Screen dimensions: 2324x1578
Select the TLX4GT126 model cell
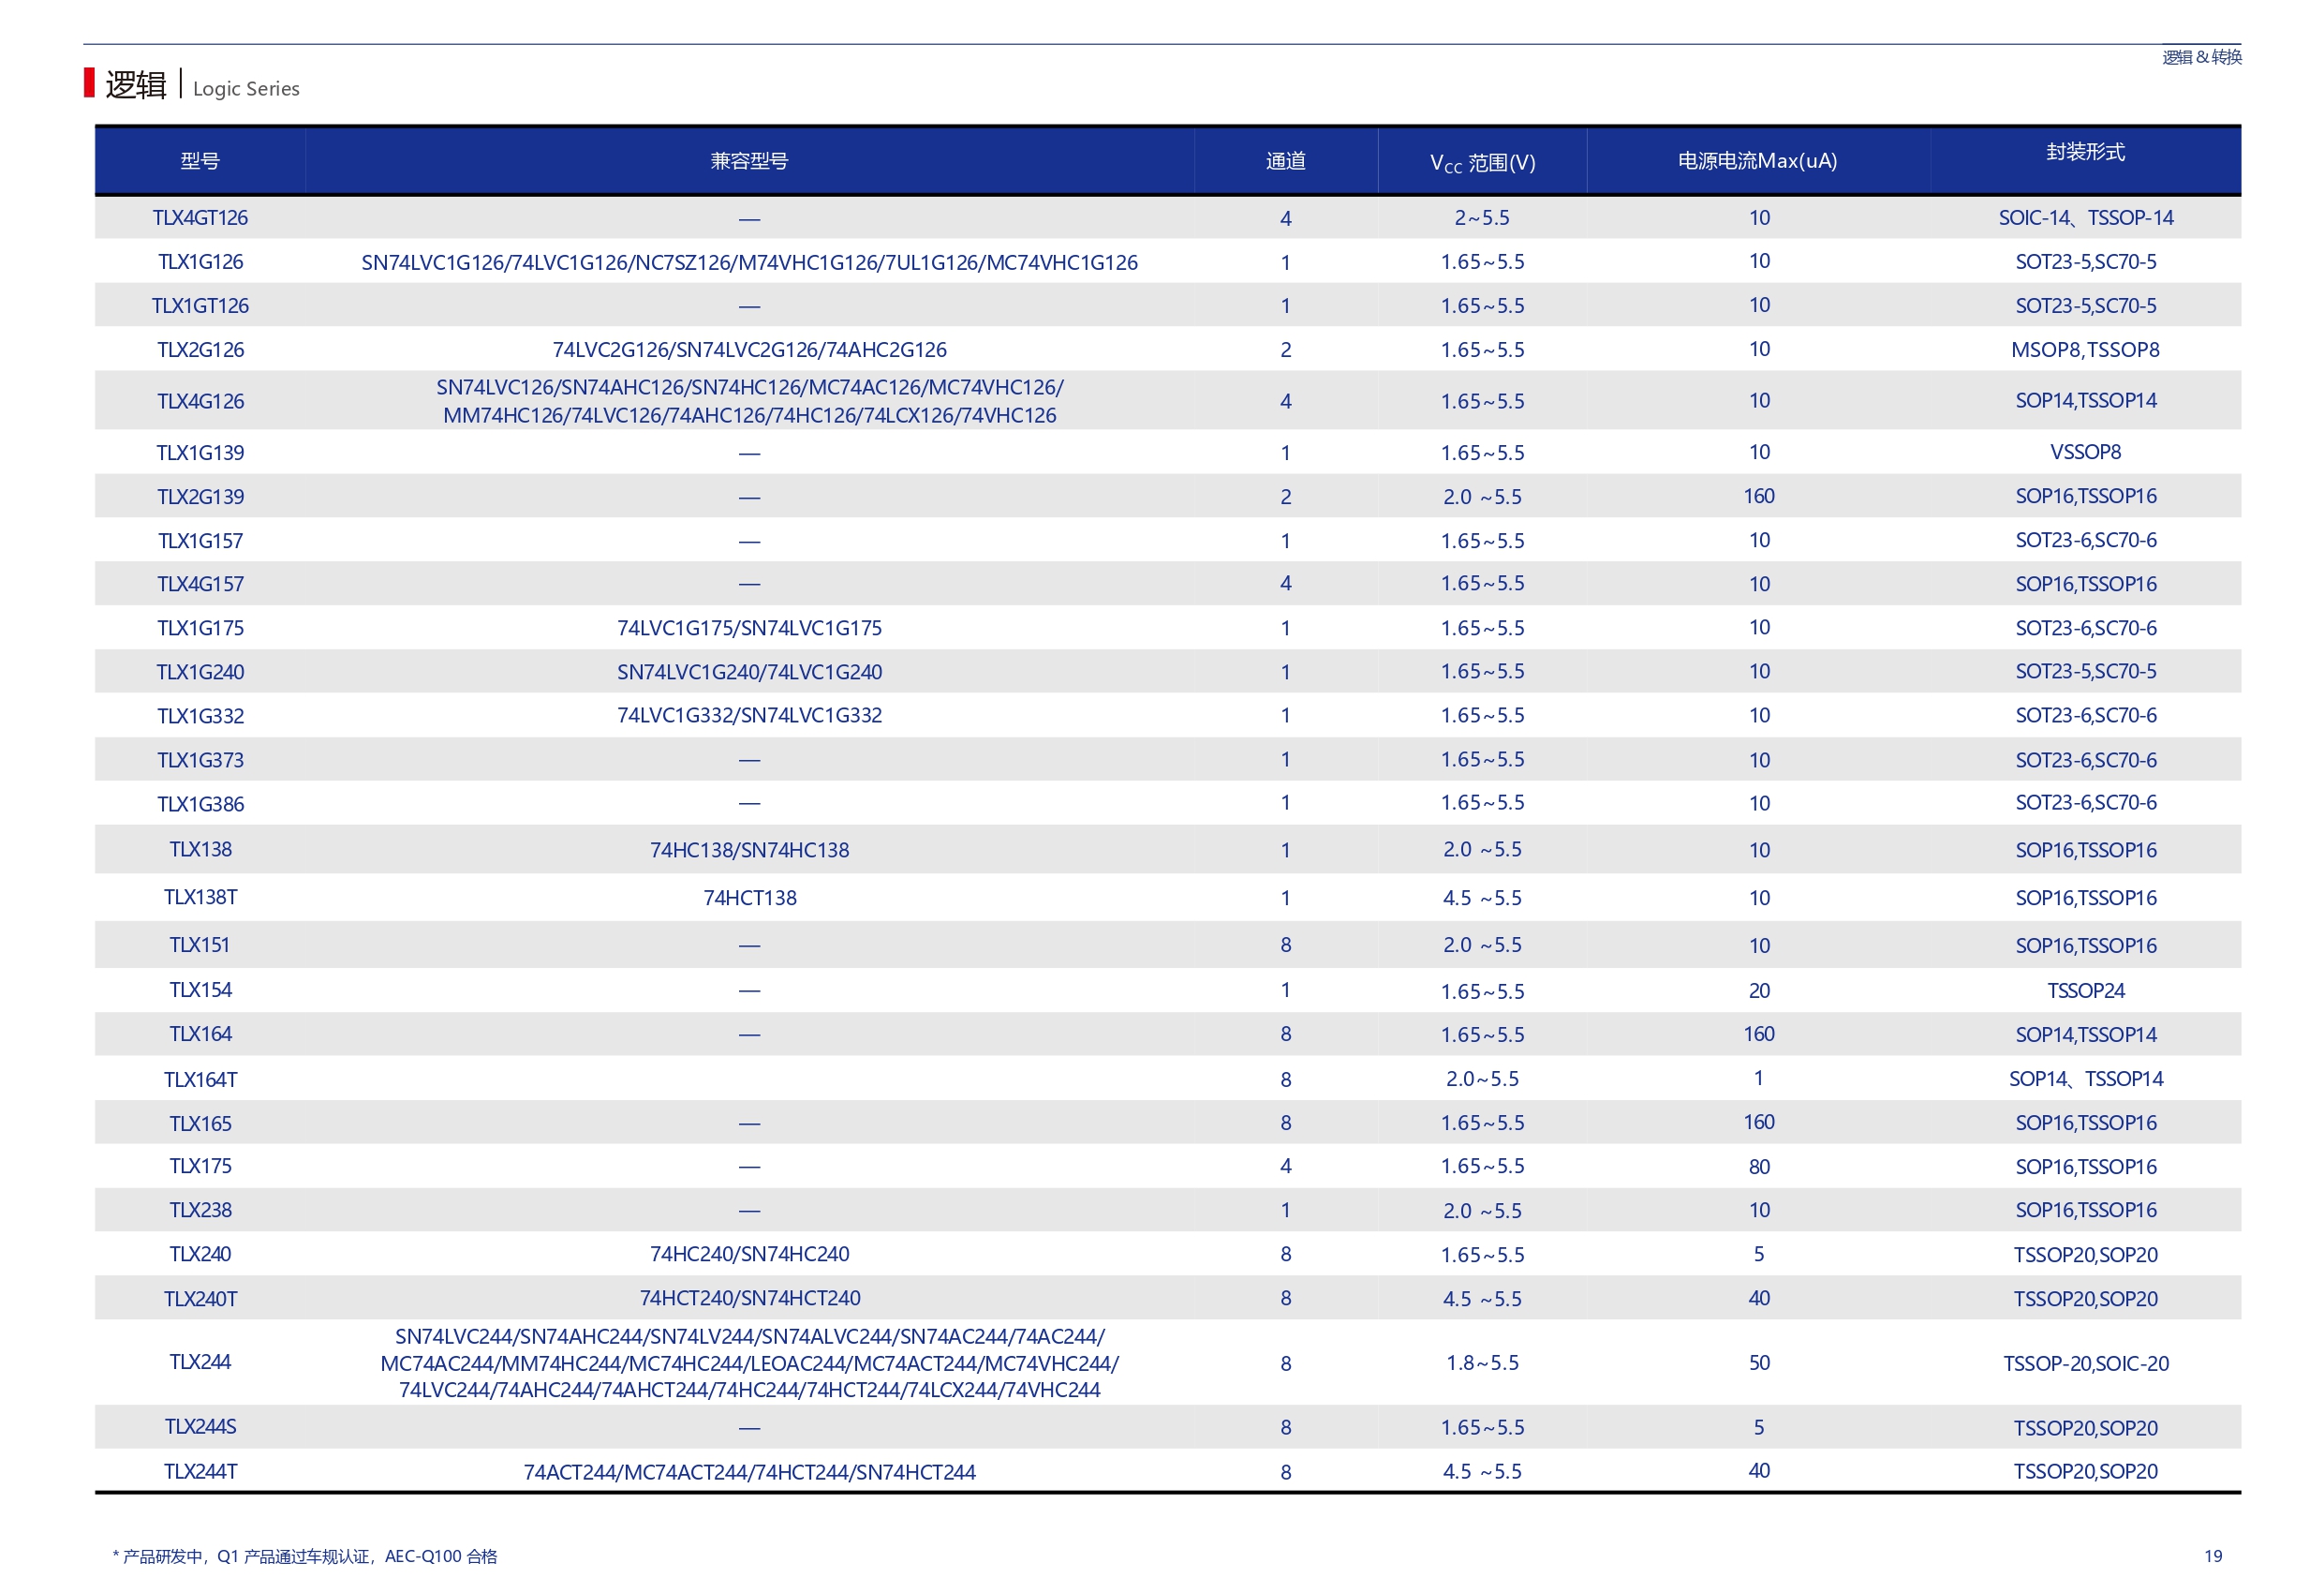pos(200,218)
